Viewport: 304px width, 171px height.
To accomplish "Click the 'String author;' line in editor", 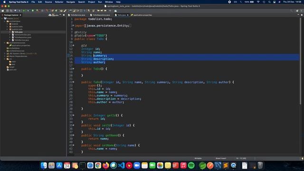I will 93,62.
